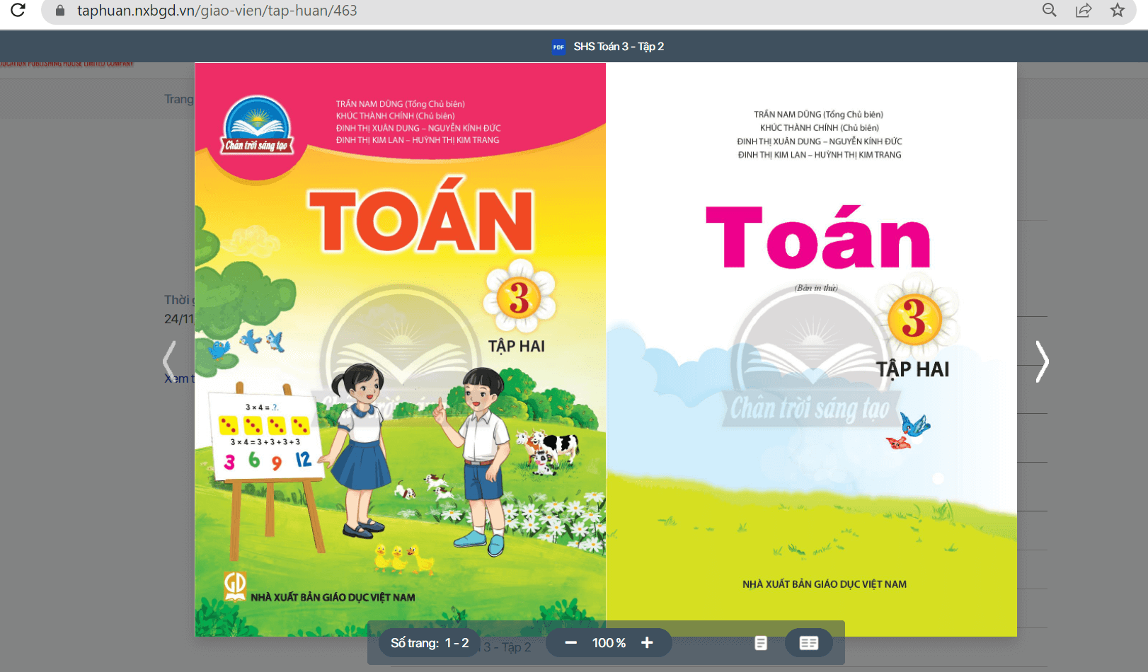Click the 'Chân trời sáng tạo' logo on the cover
This screenshot has width=1148, height=672.
coord(257,126)
